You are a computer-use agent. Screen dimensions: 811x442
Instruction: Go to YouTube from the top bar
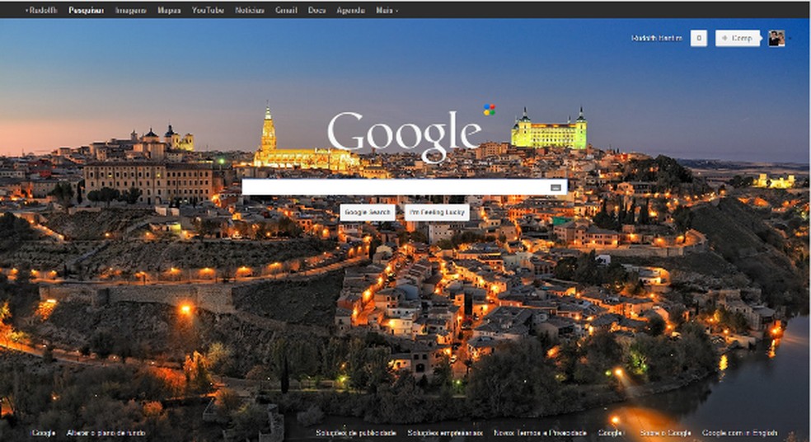[x=208, y=10]
